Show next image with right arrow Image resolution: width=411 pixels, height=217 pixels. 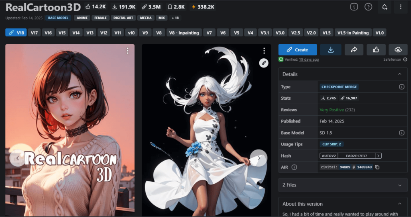click(x=259, y=158)
